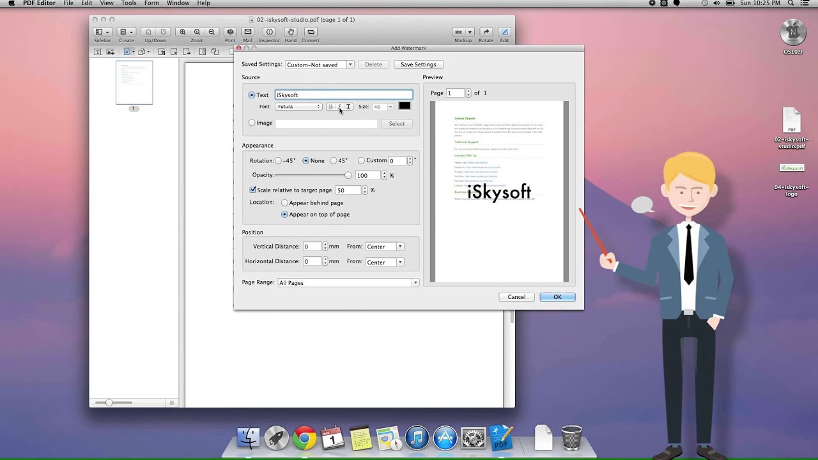Click the Mail toolbar icon

tap(248, 32)
